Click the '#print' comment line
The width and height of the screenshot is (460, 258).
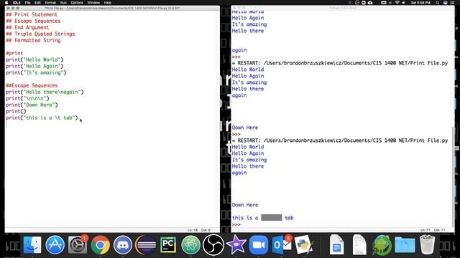pos(14,53)
